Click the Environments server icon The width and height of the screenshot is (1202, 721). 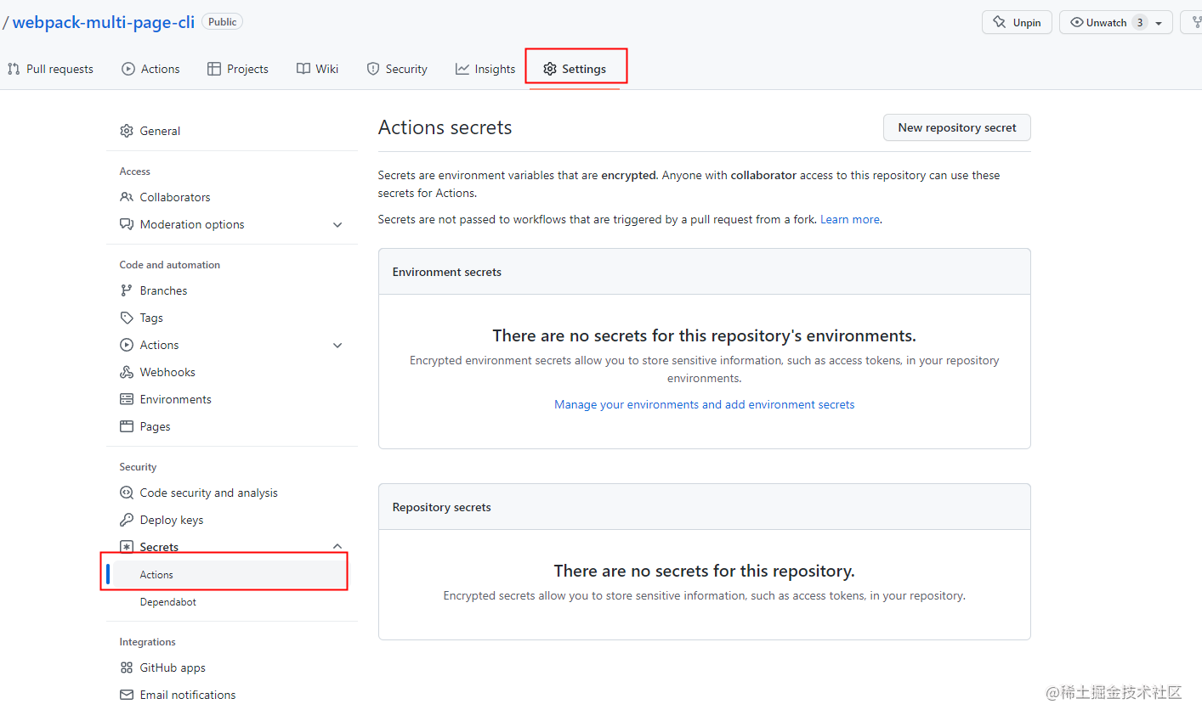(127, 399)
